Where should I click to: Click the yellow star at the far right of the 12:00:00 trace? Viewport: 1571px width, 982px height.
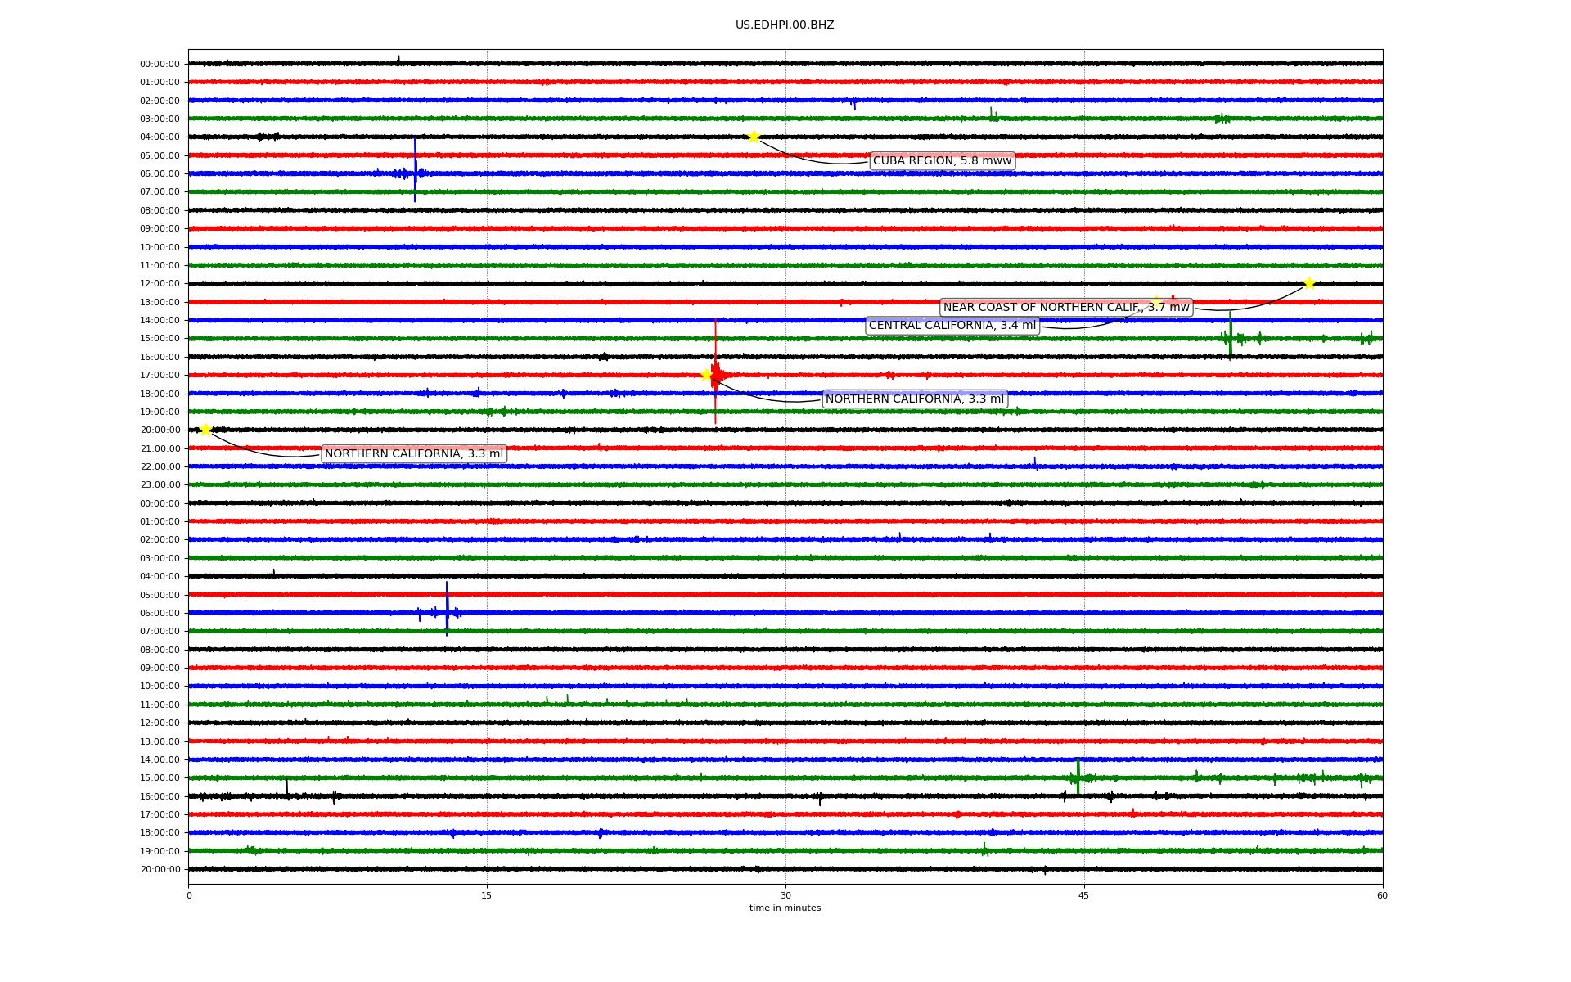click(1309, 283)
